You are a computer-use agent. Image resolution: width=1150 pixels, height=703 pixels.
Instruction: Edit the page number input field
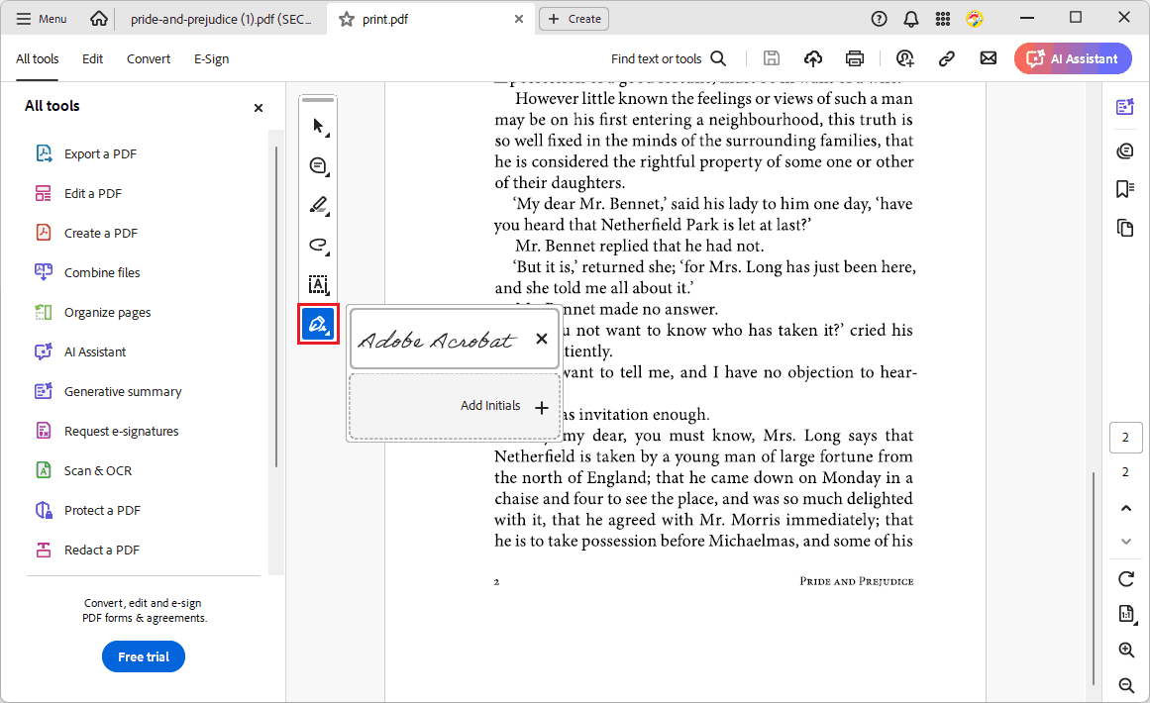(x=1125, y=437)
